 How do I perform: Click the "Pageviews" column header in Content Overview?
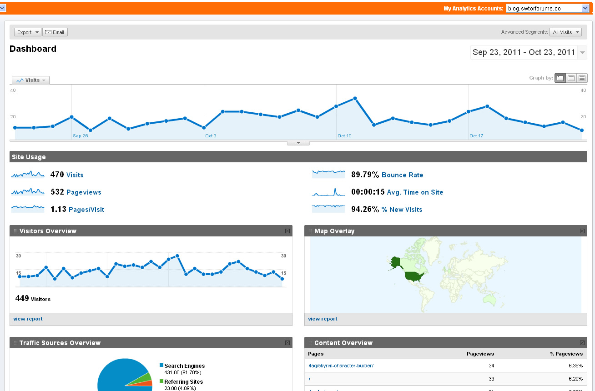pos(480,354)
